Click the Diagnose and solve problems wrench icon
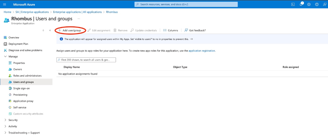Image resolution: width=328 pixels, height=138 pixels. (5, 50)
